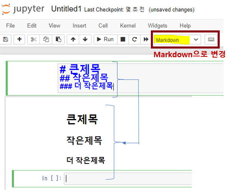Click the In [ ]: prompt label
Screen dimensions: 230x190
[51, 178]
